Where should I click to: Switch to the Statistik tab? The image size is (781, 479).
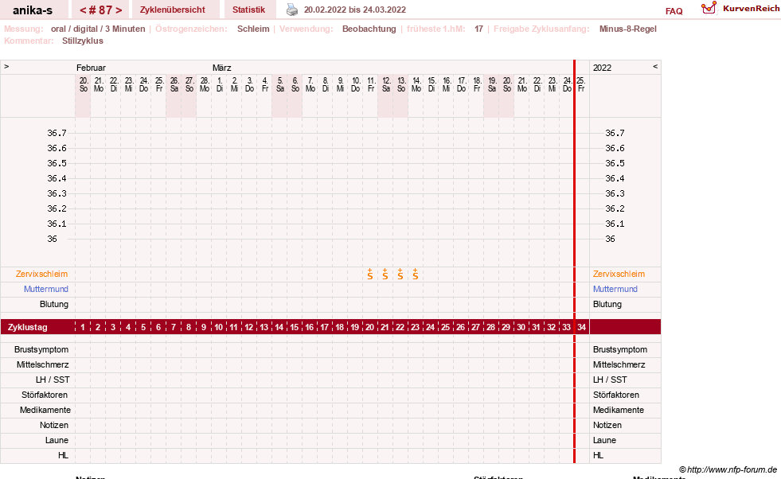248,10
